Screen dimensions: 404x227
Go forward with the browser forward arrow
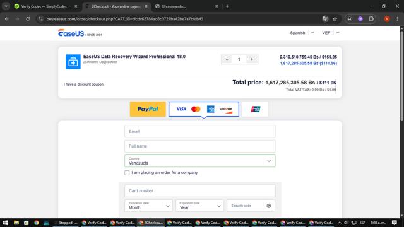[x=17, y=19]
